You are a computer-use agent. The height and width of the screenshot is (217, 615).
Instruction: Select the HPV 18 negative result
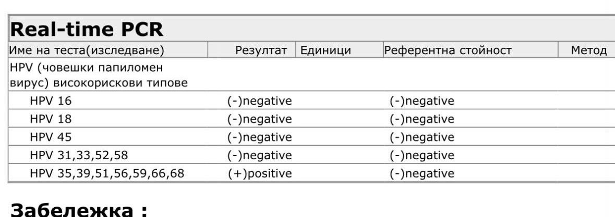260,119
